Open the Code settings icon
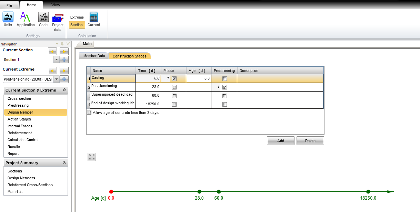 43,17
